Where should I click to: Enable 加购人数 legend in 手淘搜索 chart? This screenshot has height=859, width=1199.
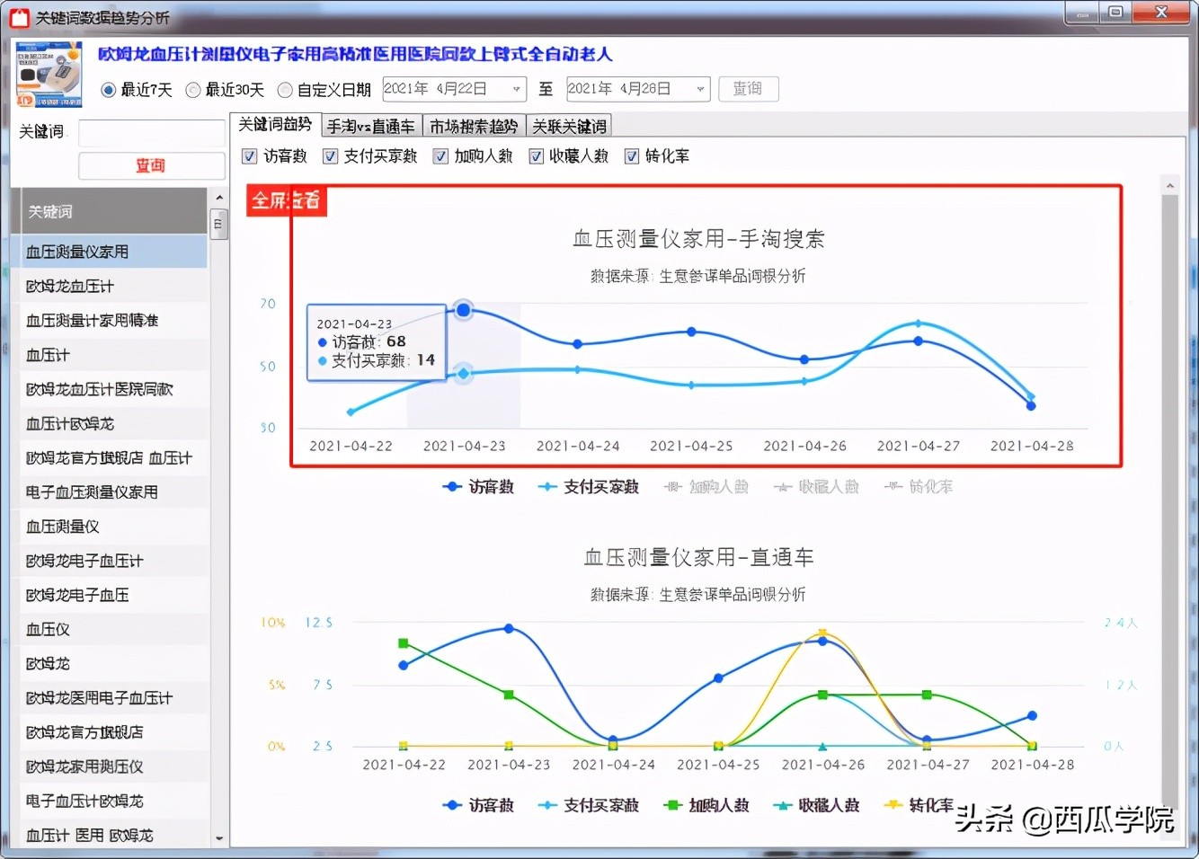[x=706, y=487]
